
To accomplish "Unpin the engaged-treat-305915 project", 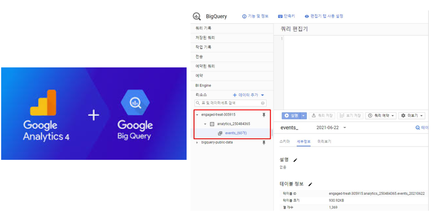I will pyautogui.click(x=264, y=115).
